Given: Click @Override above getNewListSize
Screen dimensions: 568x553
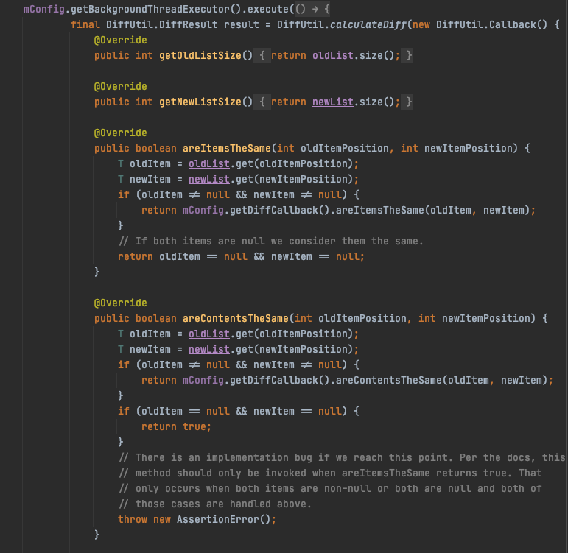Looking at the screenshot, I should point(121,86).
